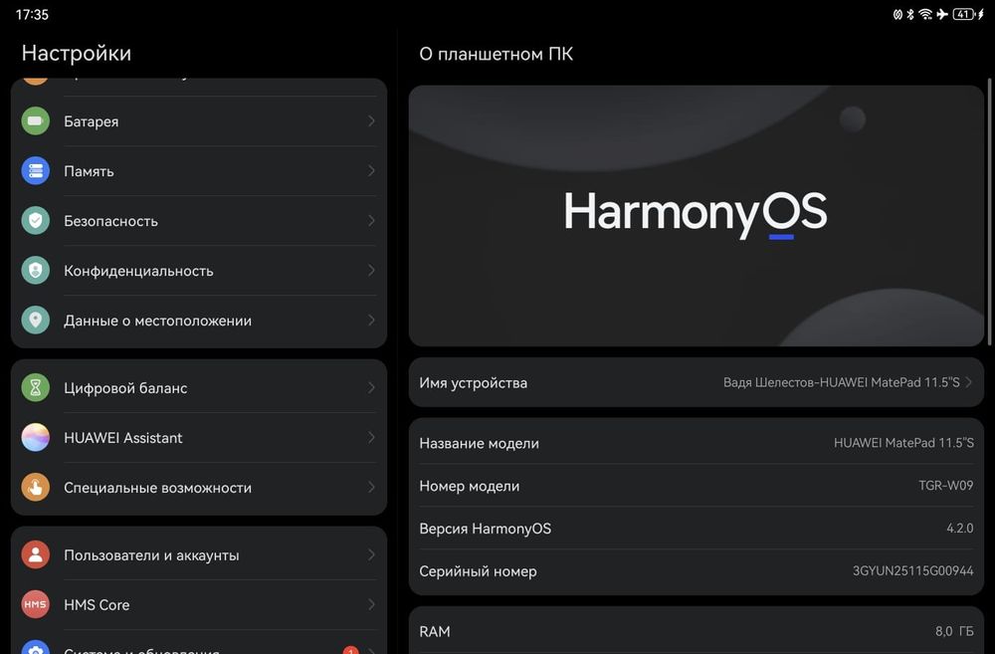Open Цифровой баланс chevron arrow
Image resolution: width=995 pixels, height=654 pixels.
371,387
